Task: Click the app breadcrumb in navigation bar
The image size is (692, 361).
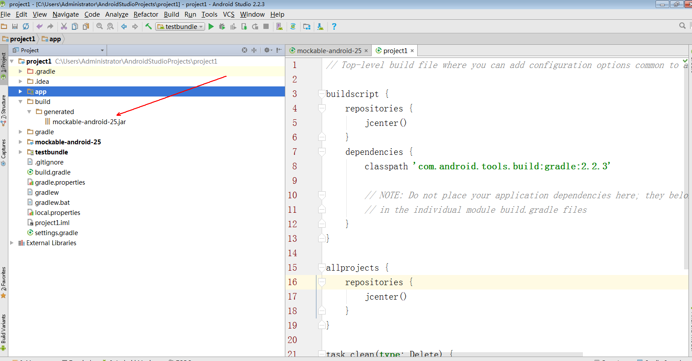Action: click(x=51, y=39)
